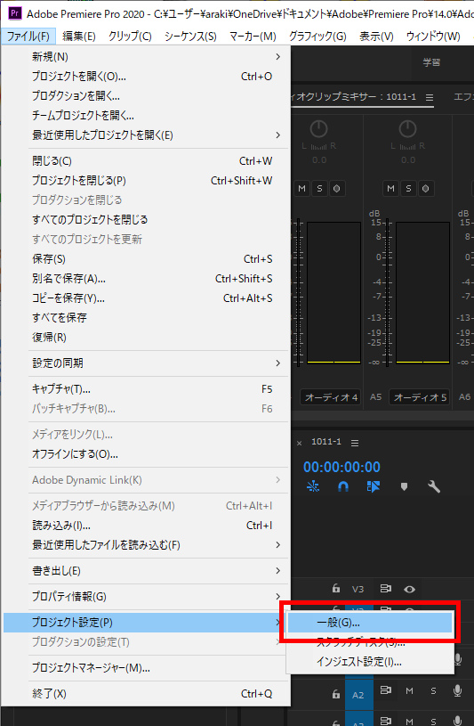Toggle the Linked Selection icon in timeline
The image size is (474, 726).
(x=374, y=486)
